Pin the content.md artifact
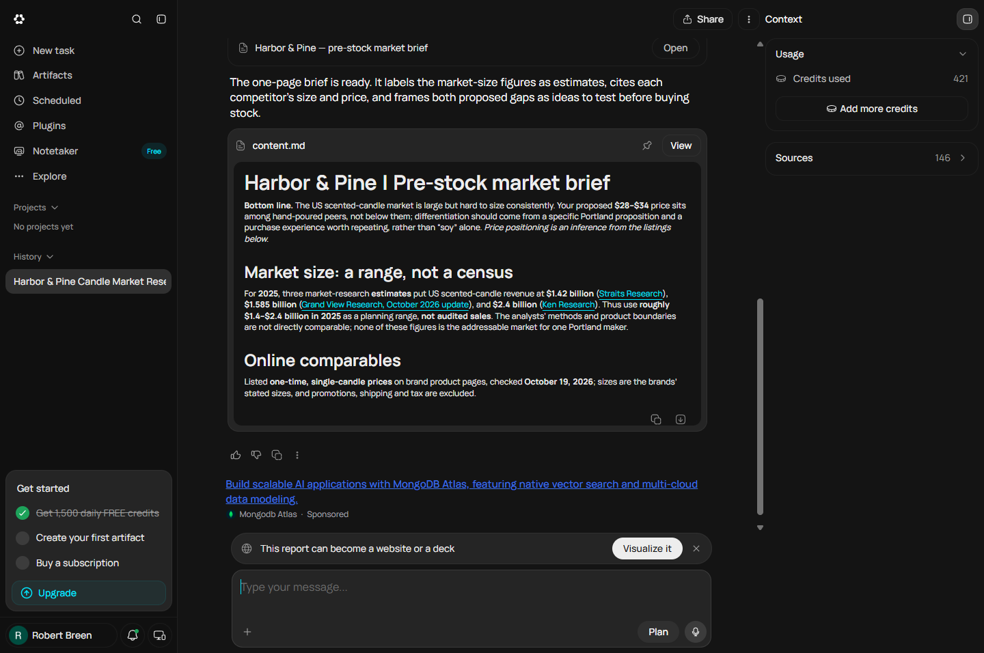The height and width of the screenshot is (653, 984). pyautogui.click(x=647, y=145)
